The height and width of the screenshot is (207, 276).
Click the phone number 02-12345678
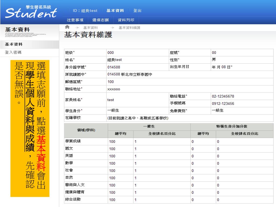(223, 96)
